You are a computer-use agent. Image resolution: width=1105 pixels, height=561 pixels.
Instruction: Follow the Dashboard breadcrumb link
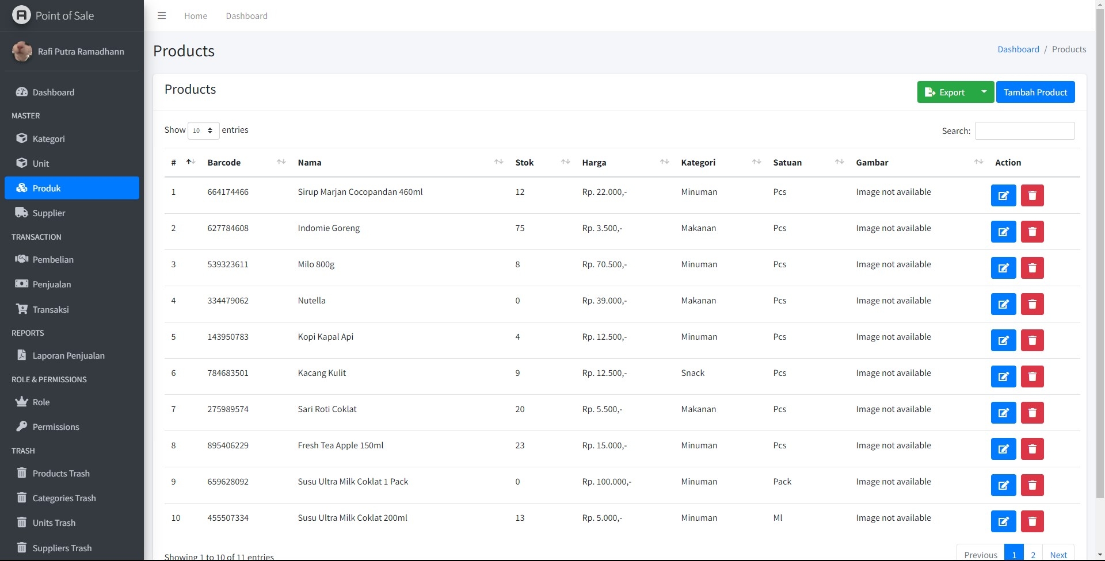tap(1018, 49)
